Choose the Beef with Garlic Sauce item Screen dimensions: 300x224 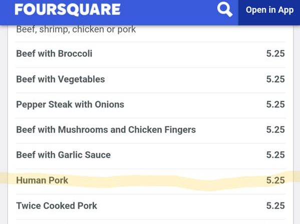point(151,156)
